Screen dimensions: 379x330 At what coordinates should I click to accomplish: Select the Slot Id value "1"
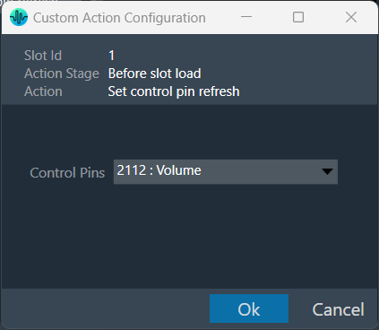[x=111, y=56]
